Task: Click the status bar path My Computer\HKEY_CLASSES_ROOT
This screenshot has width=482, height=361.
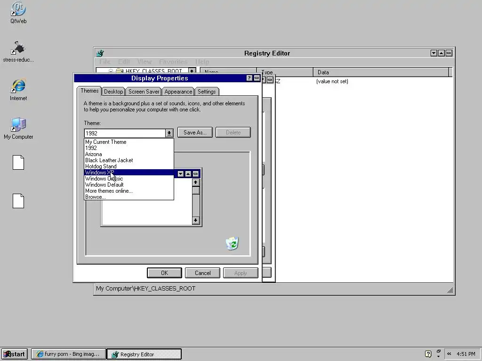Action: pyautogui.click(x=146, y=289)
